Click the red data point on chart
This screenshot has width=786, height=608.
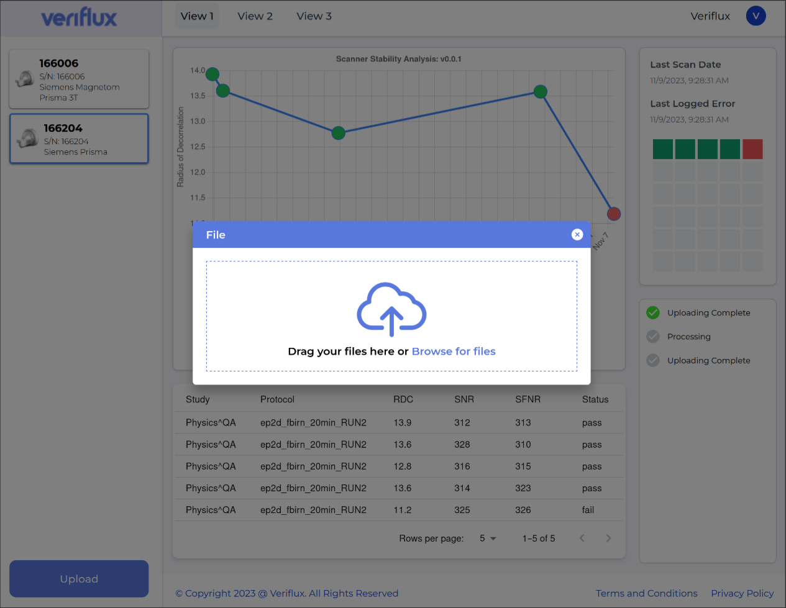click(613, 214)
